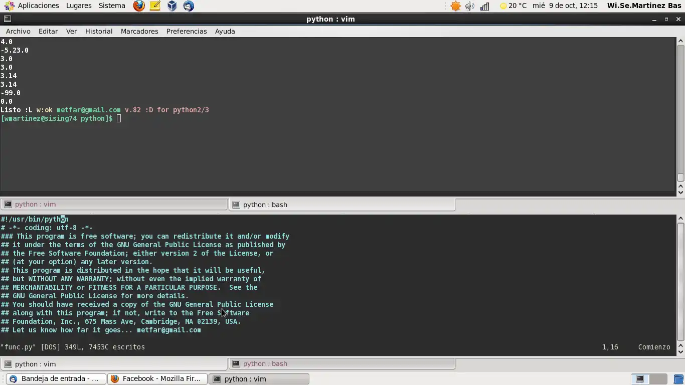Click the output line '-5.23.0'
This screenshot has height=385, width=685.
tap(15, 50)
